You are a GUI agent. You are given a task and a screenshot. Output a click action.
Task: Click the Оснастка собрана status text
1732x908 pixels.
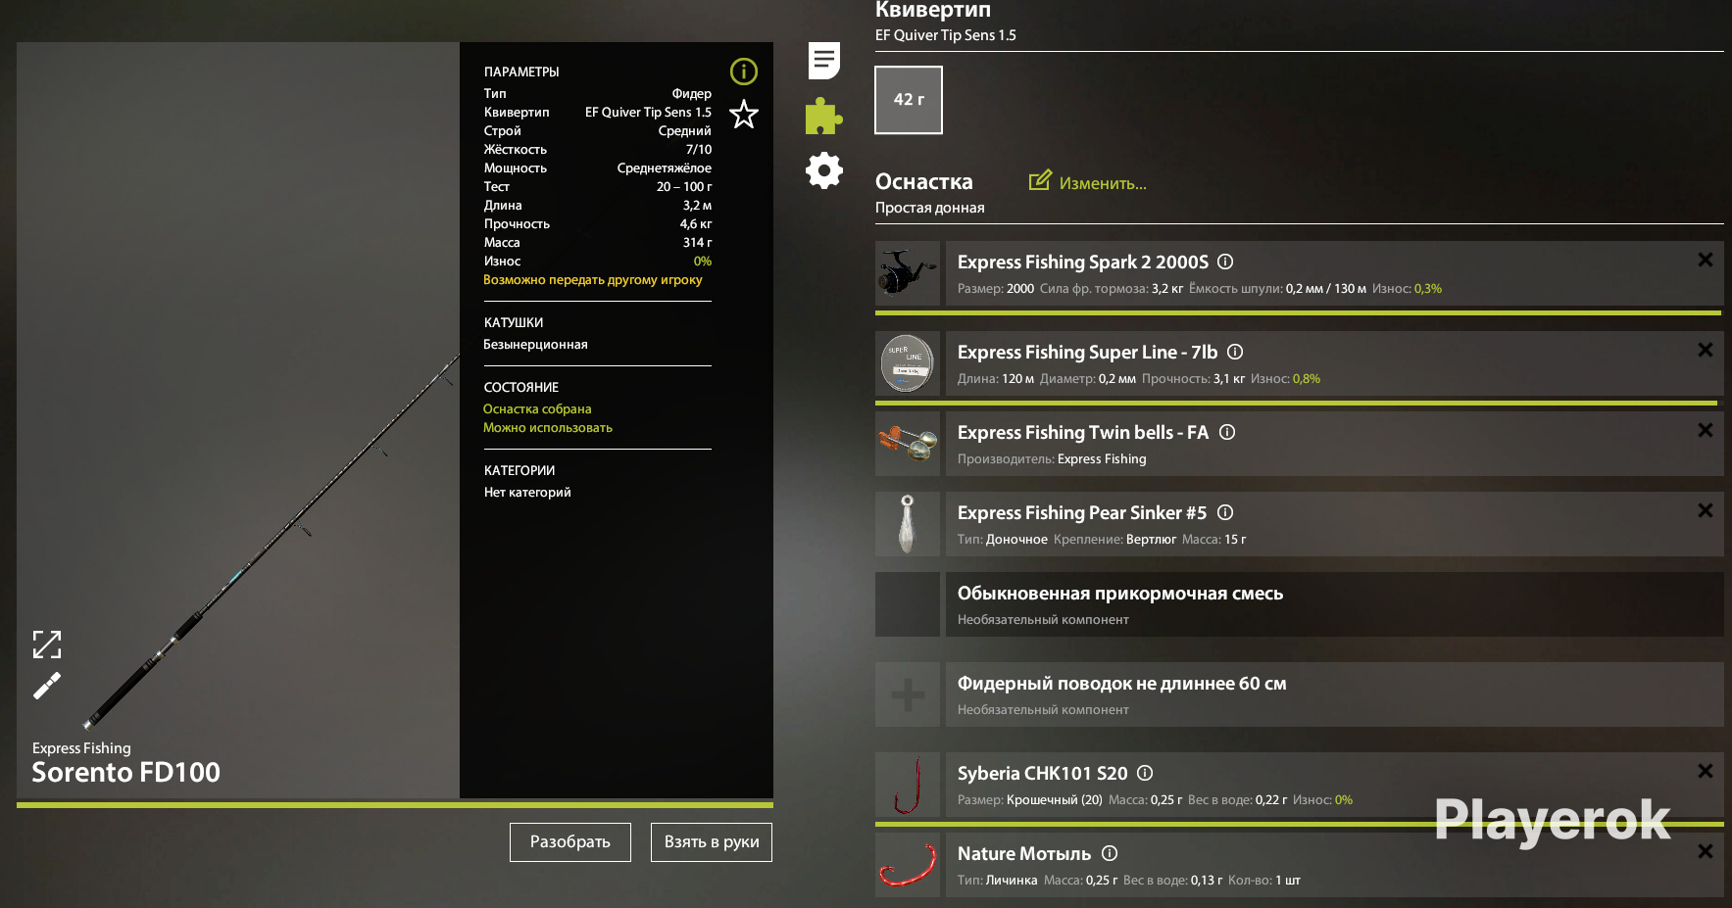coord(537,409)
